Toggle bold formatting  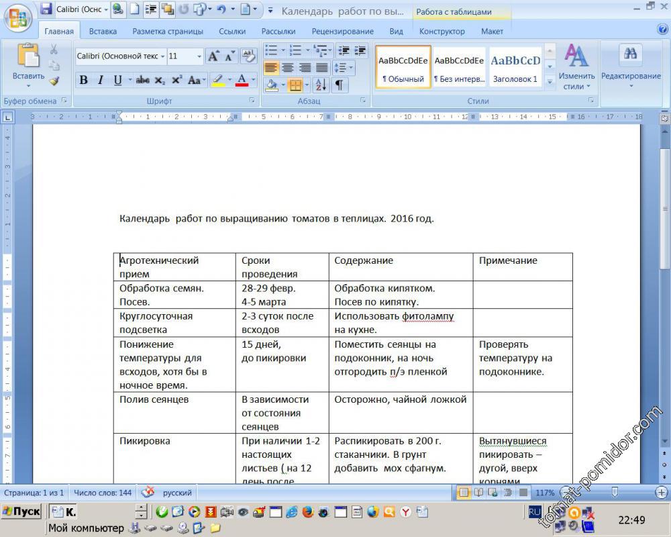(x=83, y=80)
